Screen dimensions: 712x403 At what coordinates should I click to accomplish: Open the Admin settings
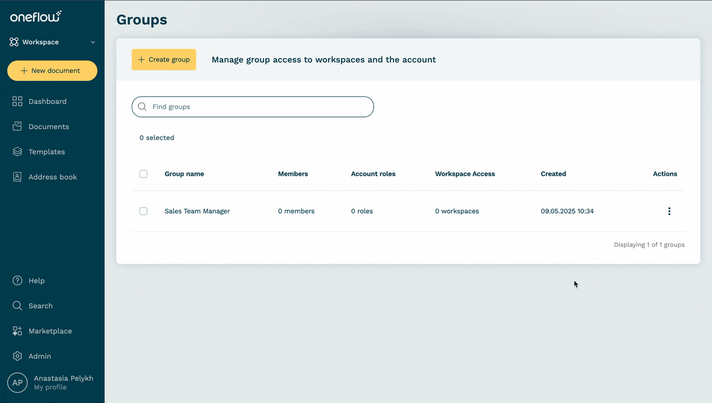pos(39,356)
